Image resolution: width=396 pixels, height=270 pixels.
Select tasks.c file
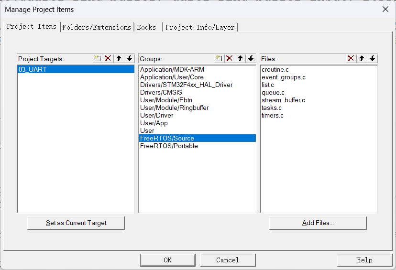[319, 108]
